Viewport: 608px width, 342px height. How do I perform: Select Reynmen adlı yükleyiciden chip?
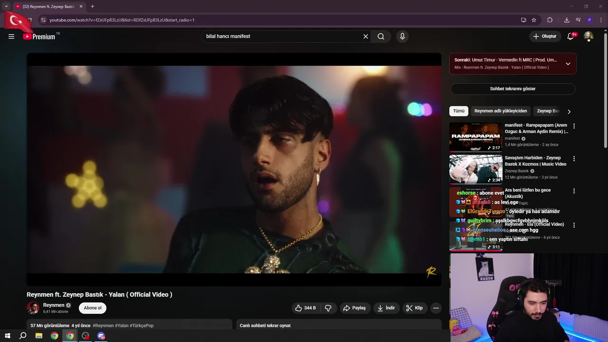point(501,111)
